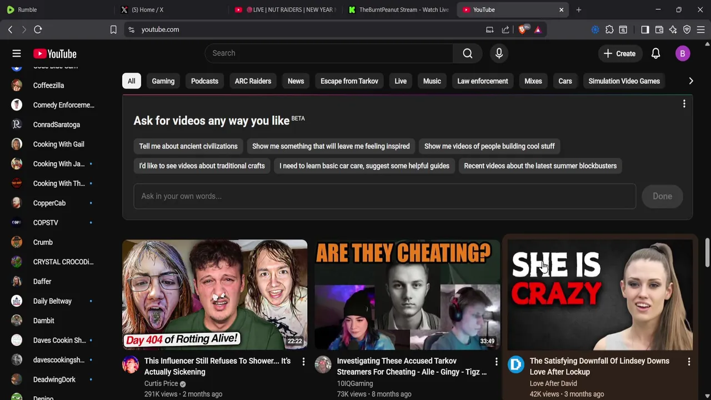Image resolution: width=711 pixels, height=400 pixels.
Task: Reload the page
Action: 38,29
